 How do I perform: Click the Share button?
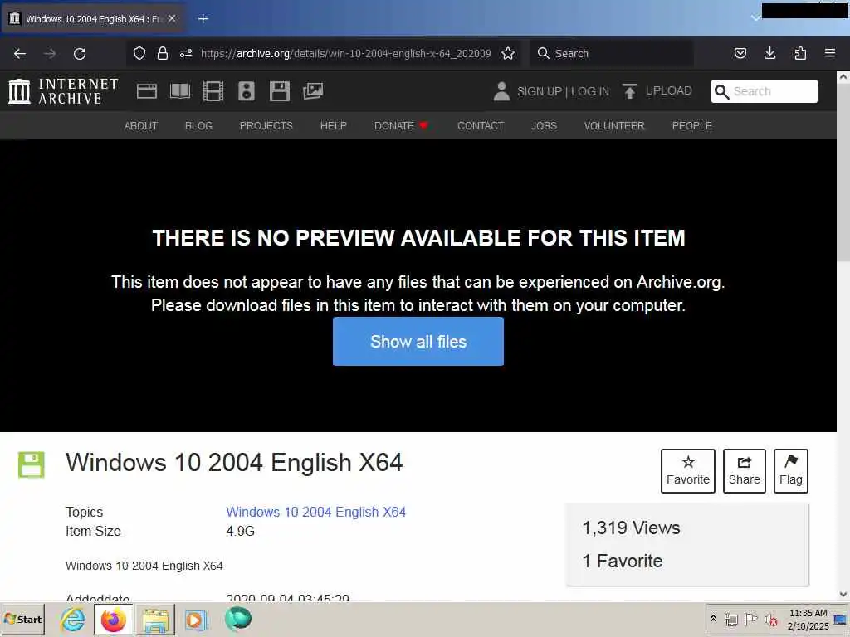745,471
